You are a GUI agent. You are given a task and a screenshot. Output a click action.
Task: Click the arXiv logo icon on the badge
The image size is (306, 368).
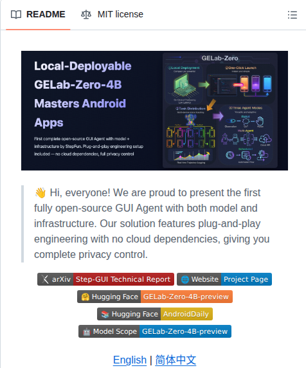[x=45, y=279]
